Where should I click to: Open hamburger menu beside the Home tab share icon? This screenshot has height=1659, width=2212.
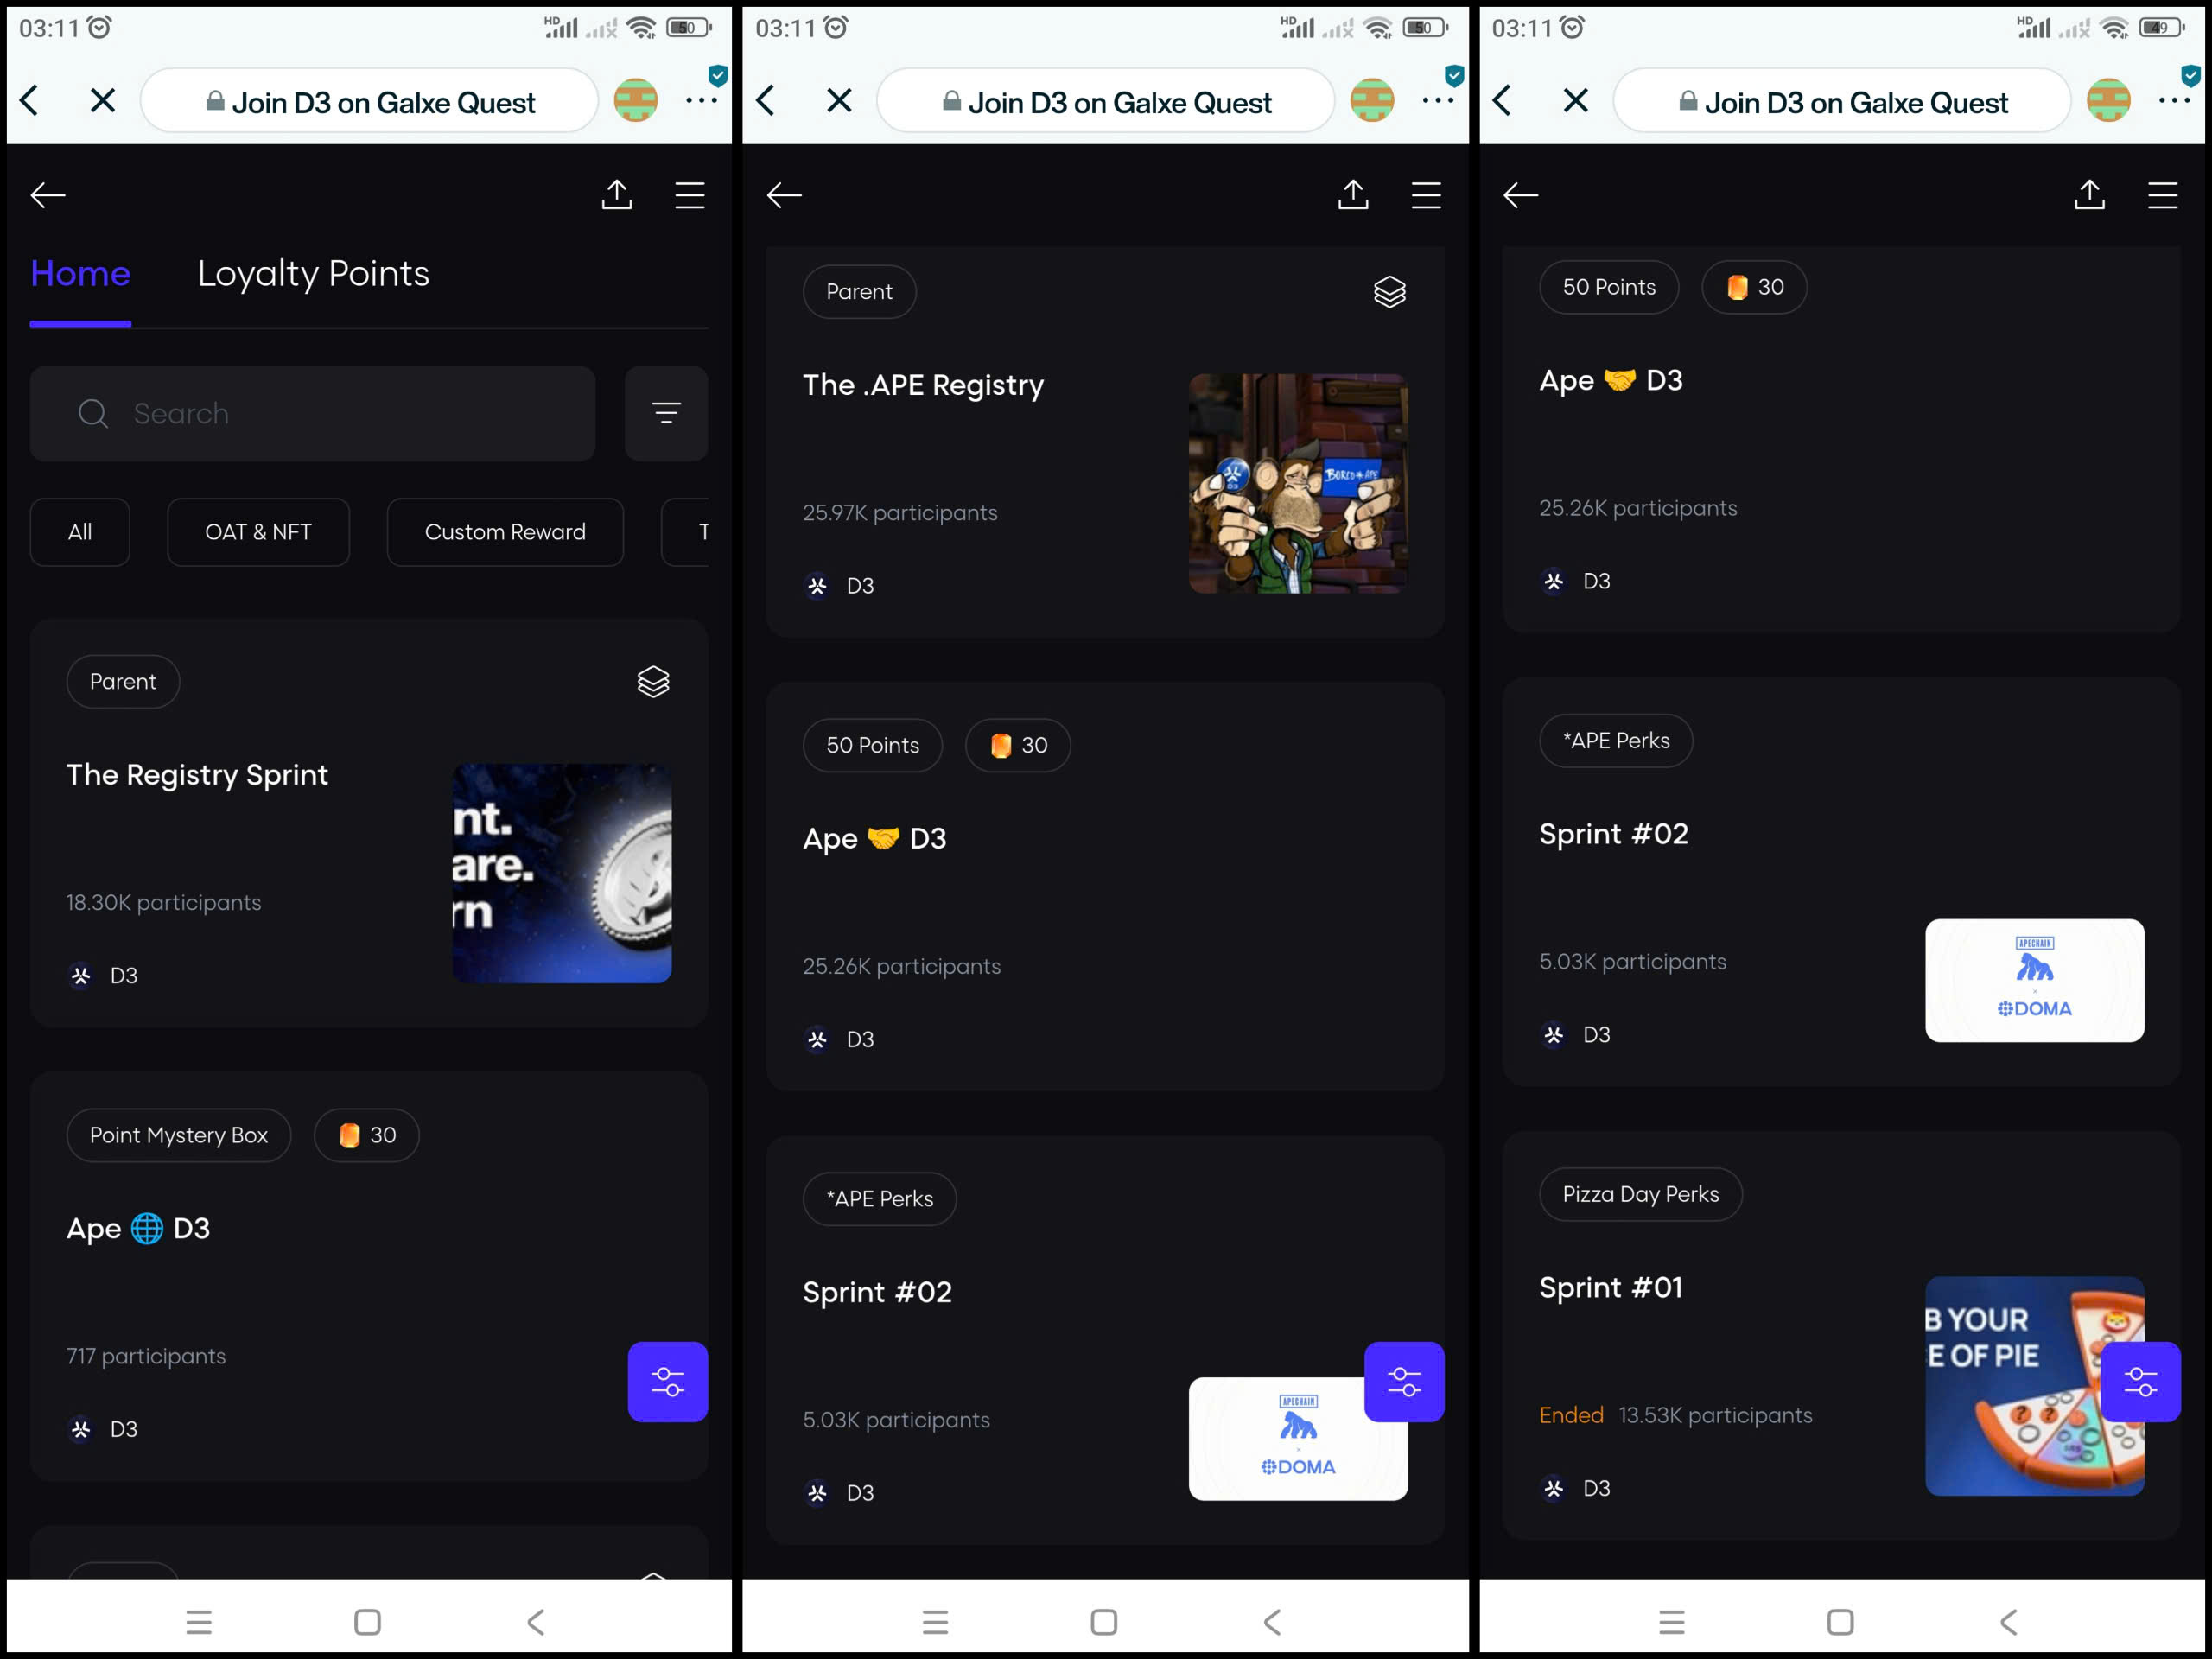(689, 195)
